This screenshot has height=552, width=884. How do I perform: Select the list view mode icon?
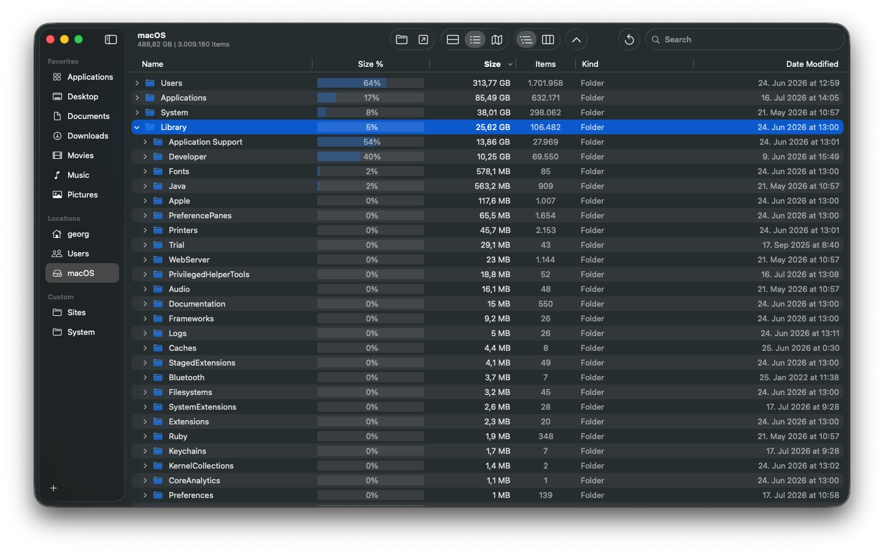pyautogui.click(x=475, y=39)
